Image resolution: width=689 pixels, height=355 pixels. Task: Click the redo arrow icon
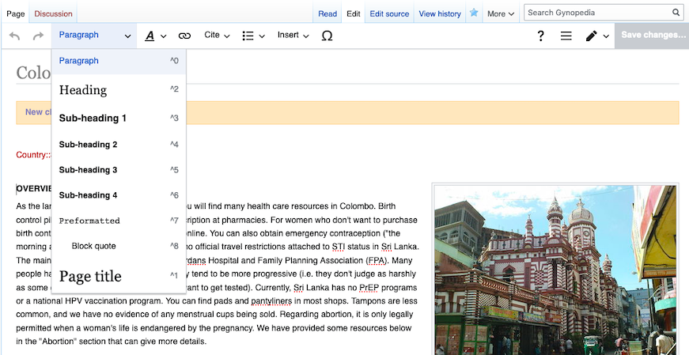pyautogui.click(x=38, y=36)
